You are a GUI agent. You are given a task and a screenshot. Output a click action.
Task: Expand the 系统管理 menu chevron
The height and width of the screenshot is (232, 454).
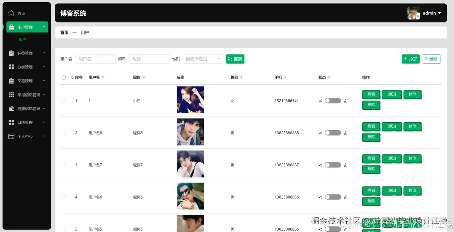[44, 122]
